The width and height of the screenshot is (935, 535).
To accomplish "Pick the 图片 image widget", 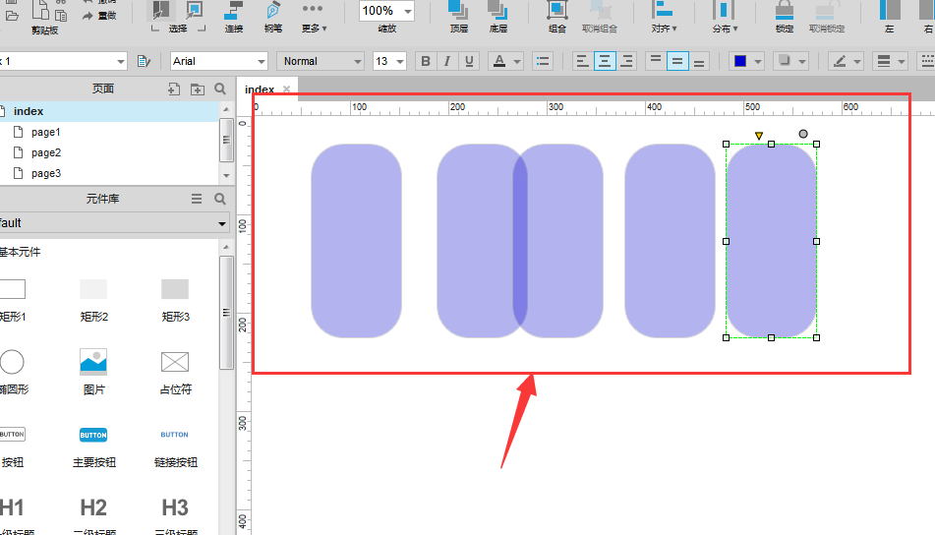I will click(x=93, y=372).
